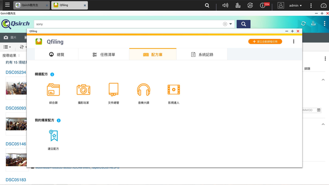Click info icon beside 我的獨家配方

coord(59,120)
